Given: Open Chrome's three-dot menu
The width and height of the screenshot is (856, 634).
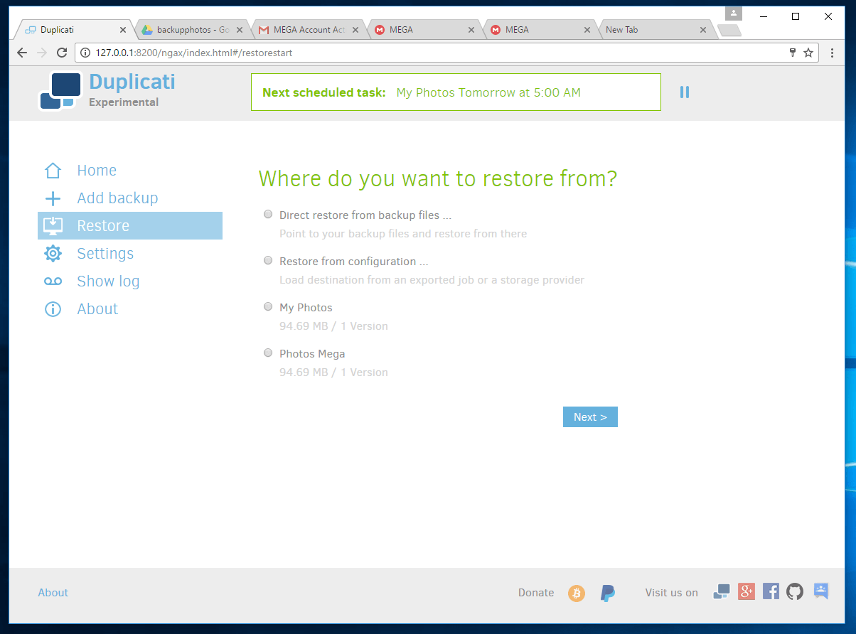Looking at the screenshot, I should tap(832, 53).
